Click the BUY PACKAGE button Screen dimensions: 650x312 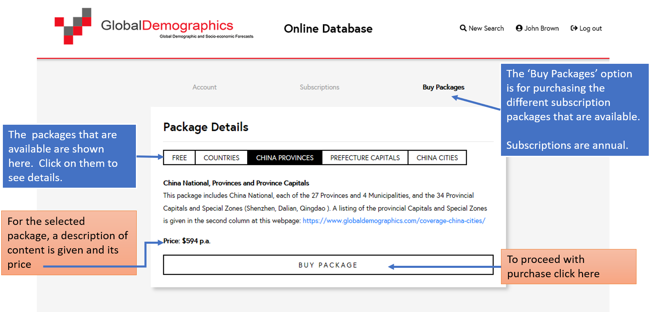pos(328,265)
